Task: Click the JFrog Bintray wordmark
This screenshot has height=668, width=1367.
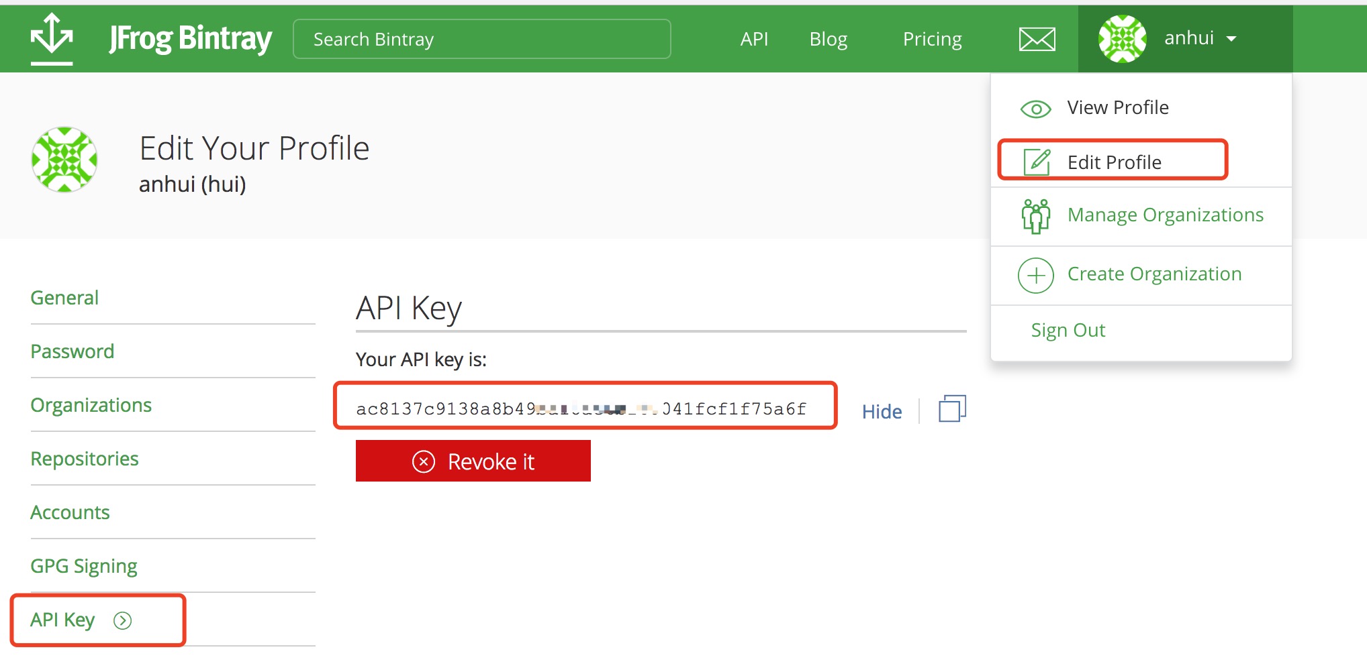Action: pyautogui.click(x=190, y=39)
